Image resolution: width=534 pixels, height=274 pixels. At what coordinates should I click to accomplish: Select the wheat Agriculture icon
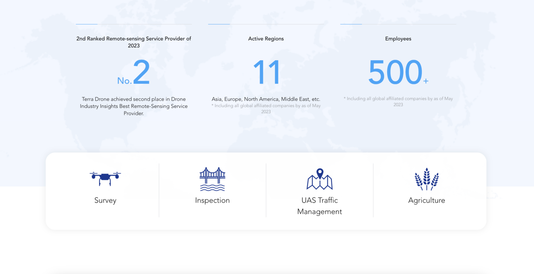click(427, 179)
